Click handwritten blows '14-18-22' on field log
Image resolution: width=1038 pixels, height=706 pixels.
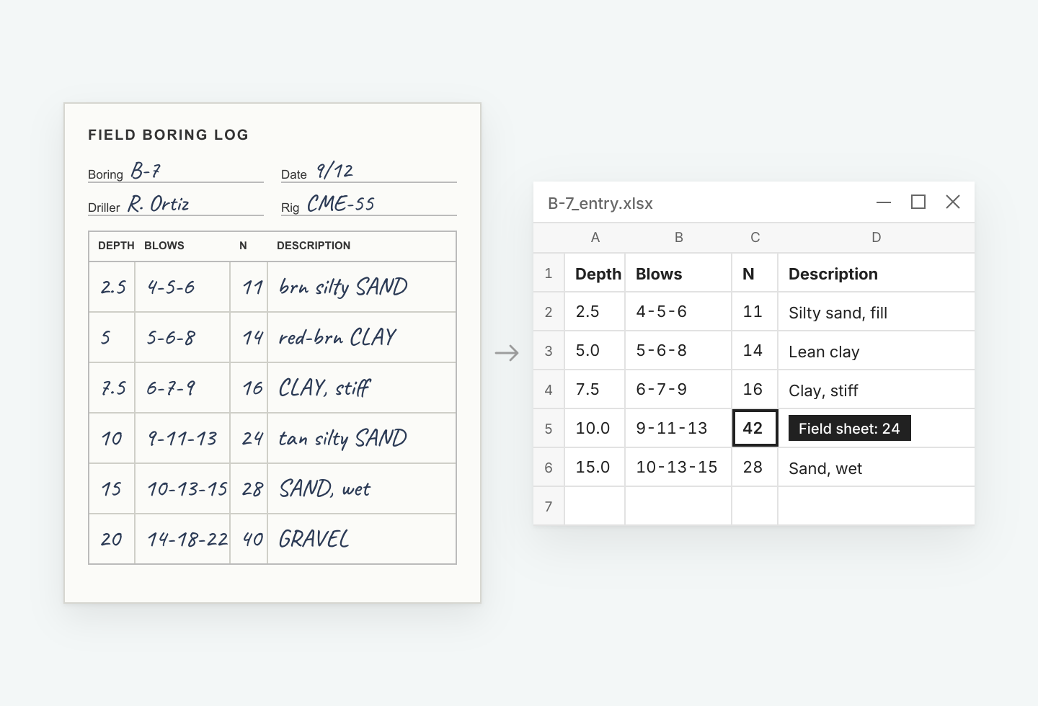click(187, 540)
